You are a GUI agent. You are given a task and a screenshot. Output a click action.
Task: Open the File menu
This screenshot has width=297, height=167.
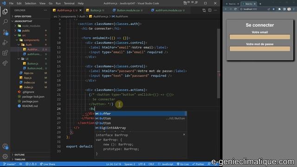tap(11, 3)
